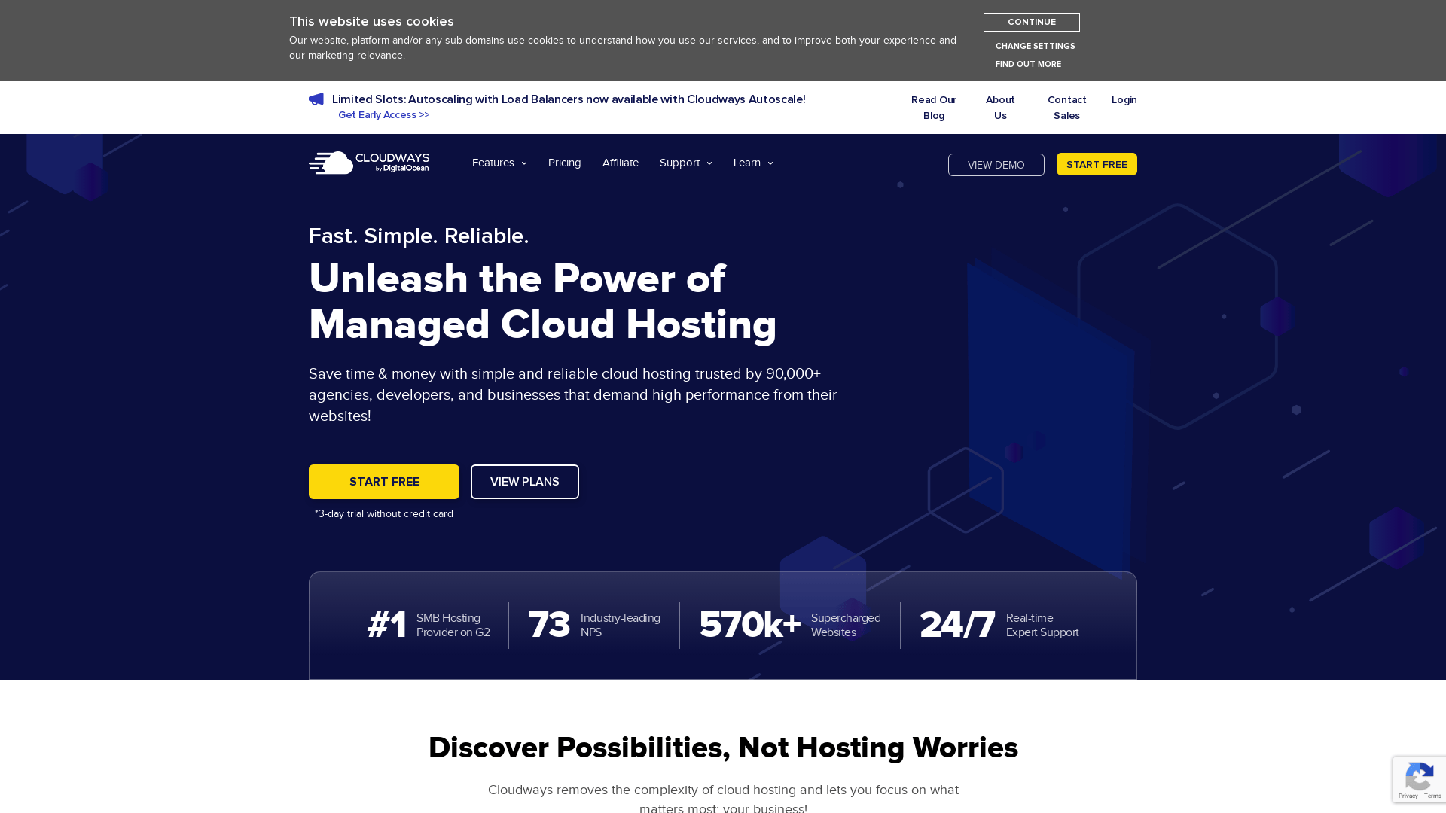The width and height of the screenshot is (1446, 813).
Task: Click the reCAPTCHA privacy icon
Action: pyautogui.click(x=1419, y=775)
